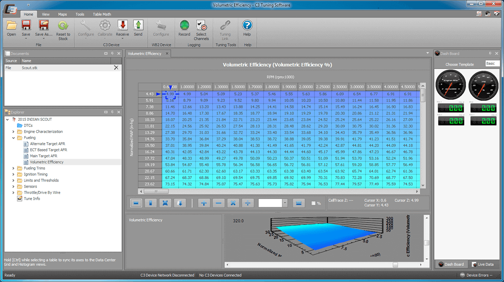This screenshot has width=504, height=282.
Task: Click the equals set-value button
Action: 299,203
